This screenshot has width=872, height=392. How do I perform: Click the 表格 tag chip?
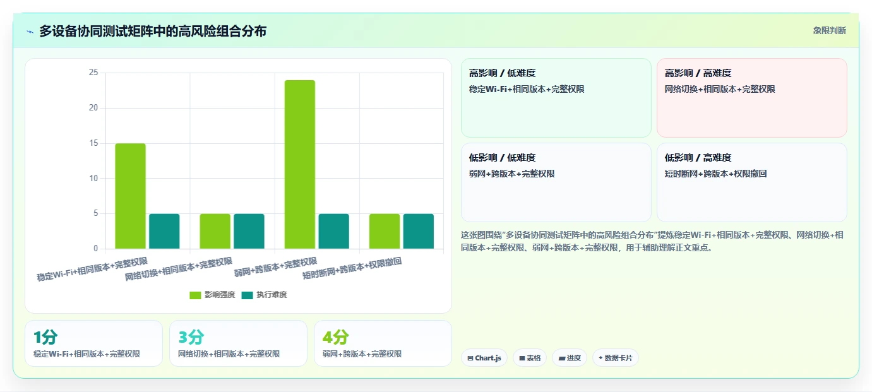click(x=530, y=358)
